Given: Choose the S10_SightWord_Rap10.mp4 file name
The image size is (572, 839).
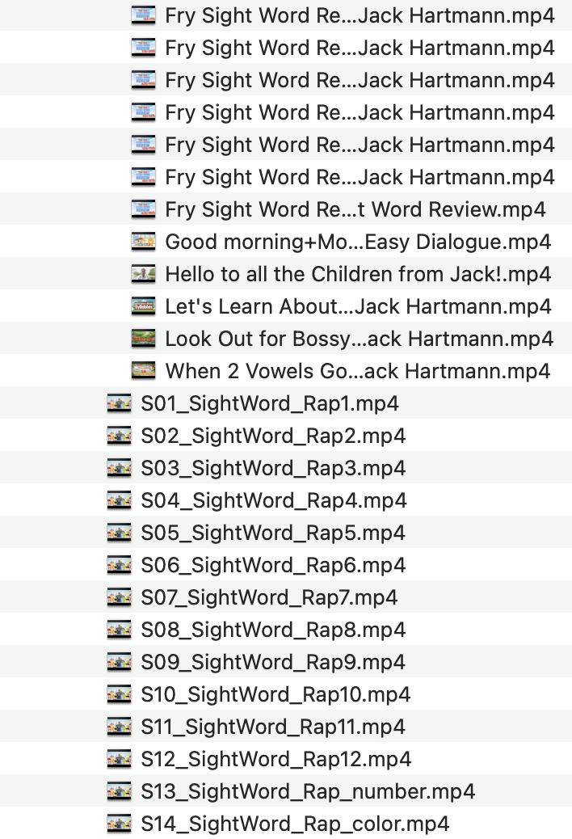Looking at the screenshot, I should [275, 694].
